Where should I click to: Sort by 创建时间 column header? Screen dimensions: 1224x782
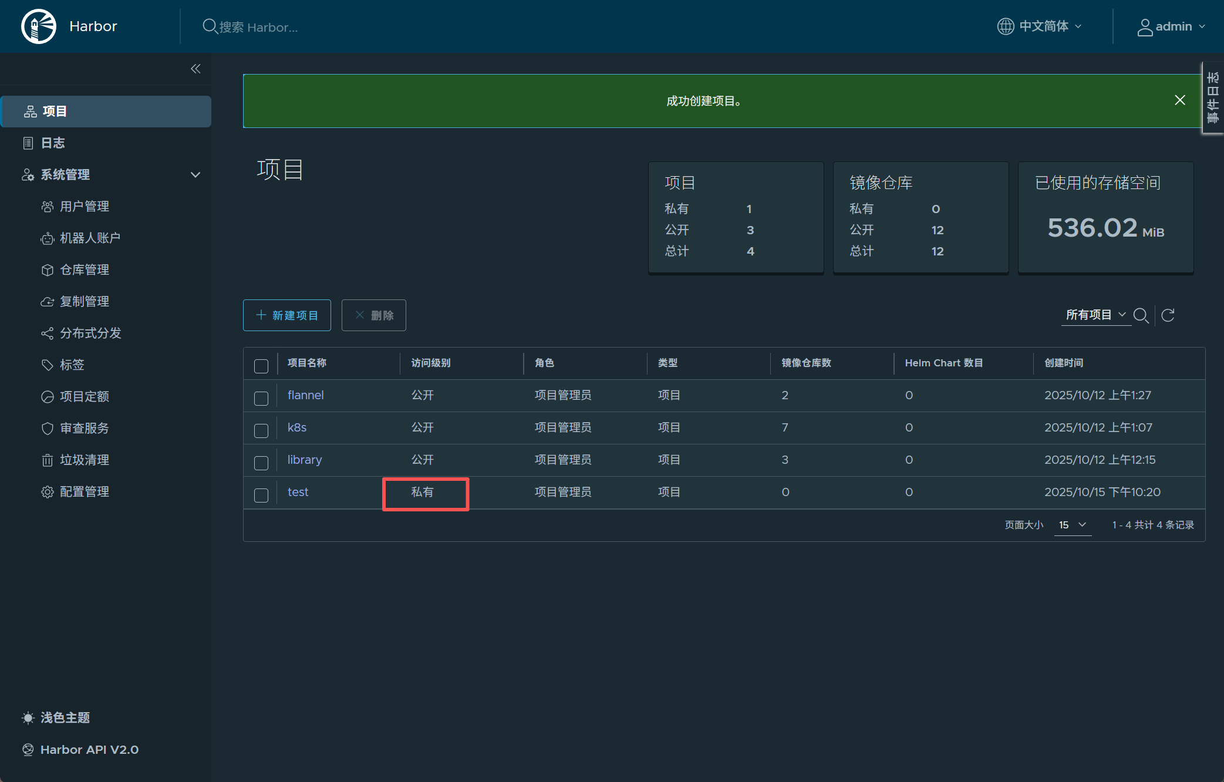[1064, 363]
